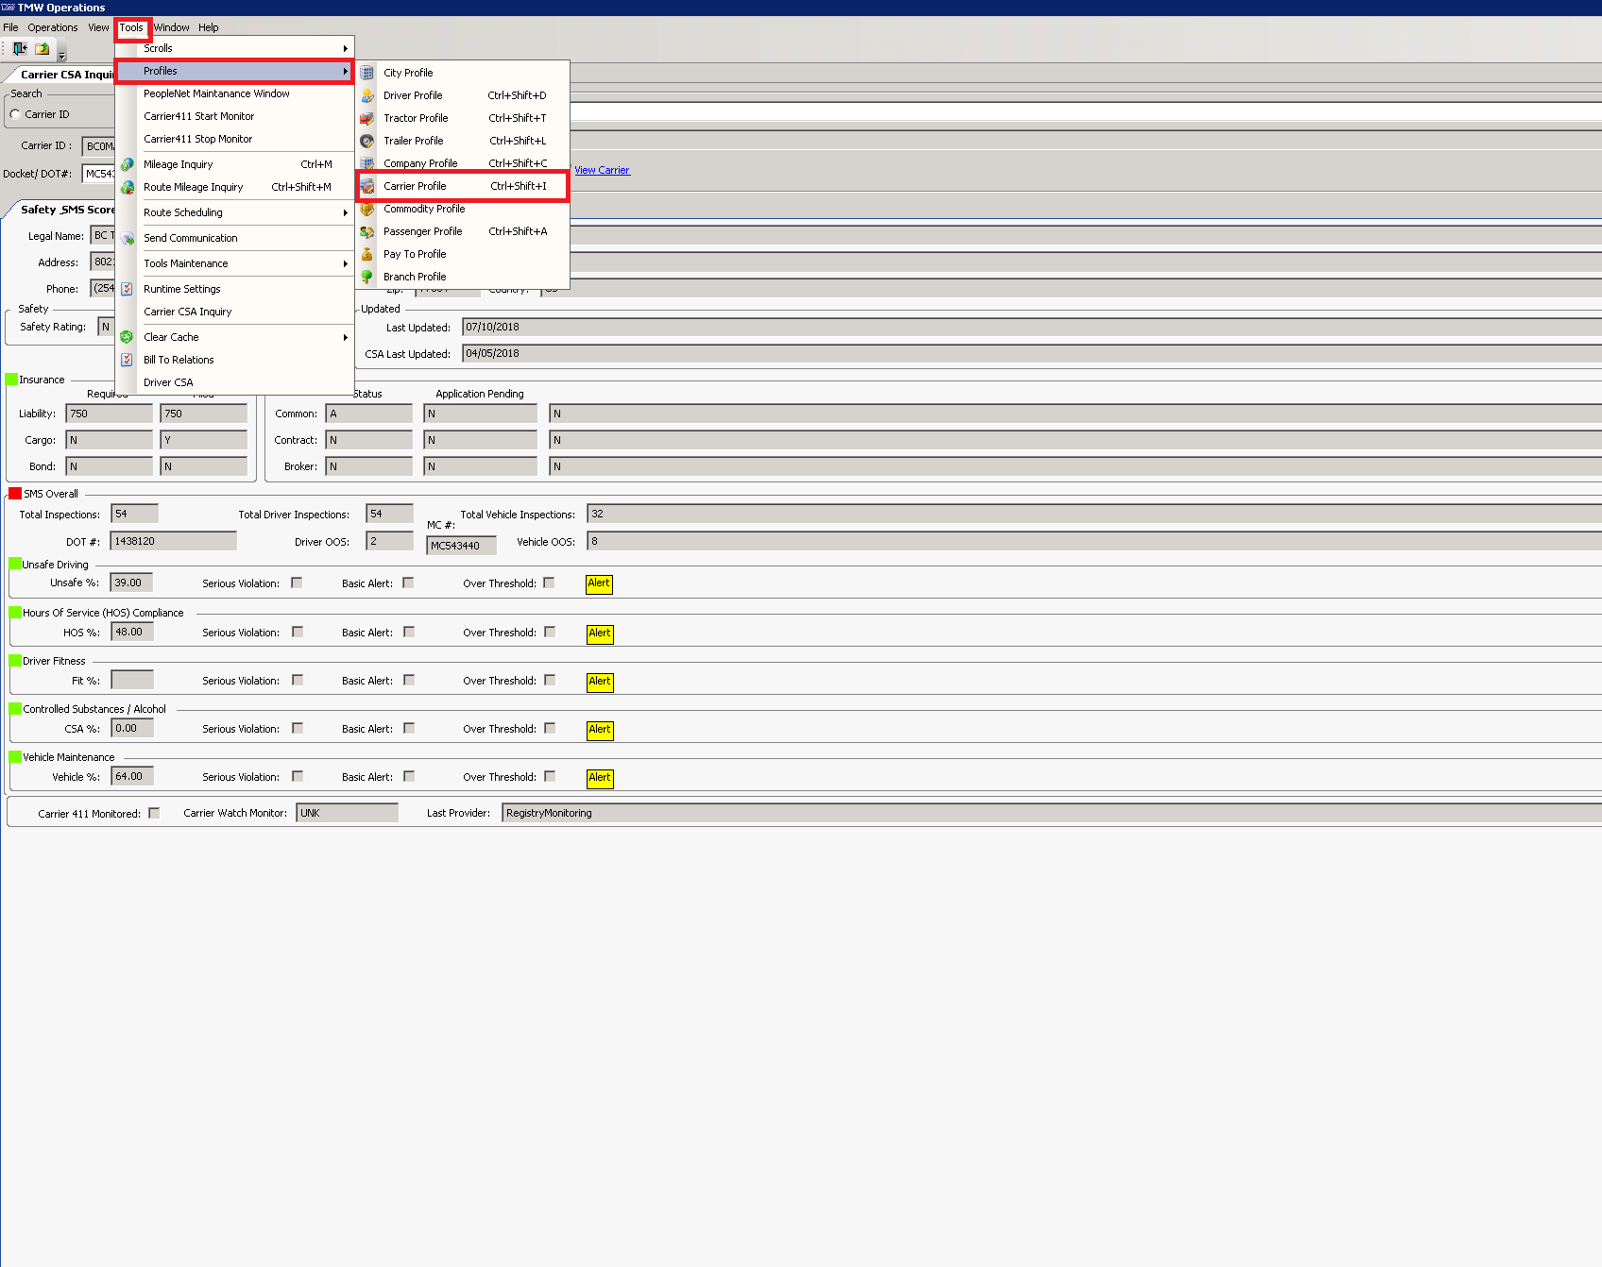Click the Commodity Profile icon
Viewport: 1602px width, 1267px height.
click(x=367, y=209)
